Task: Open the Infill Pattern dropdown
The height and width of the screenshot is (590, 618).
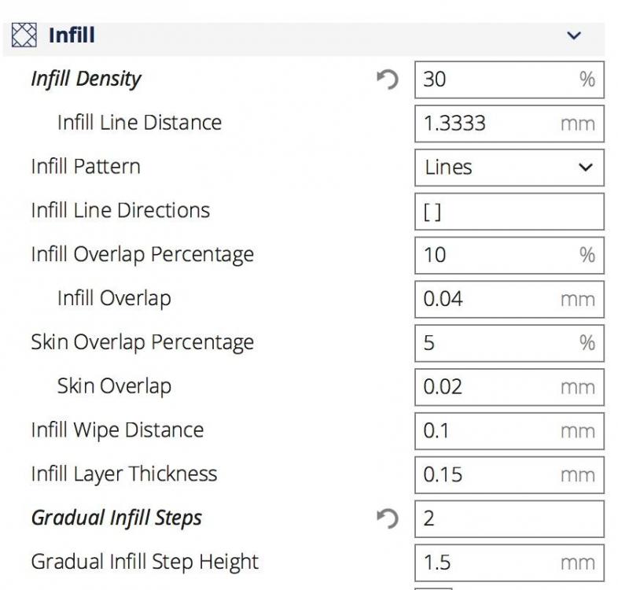Action: tap(509, 167)
